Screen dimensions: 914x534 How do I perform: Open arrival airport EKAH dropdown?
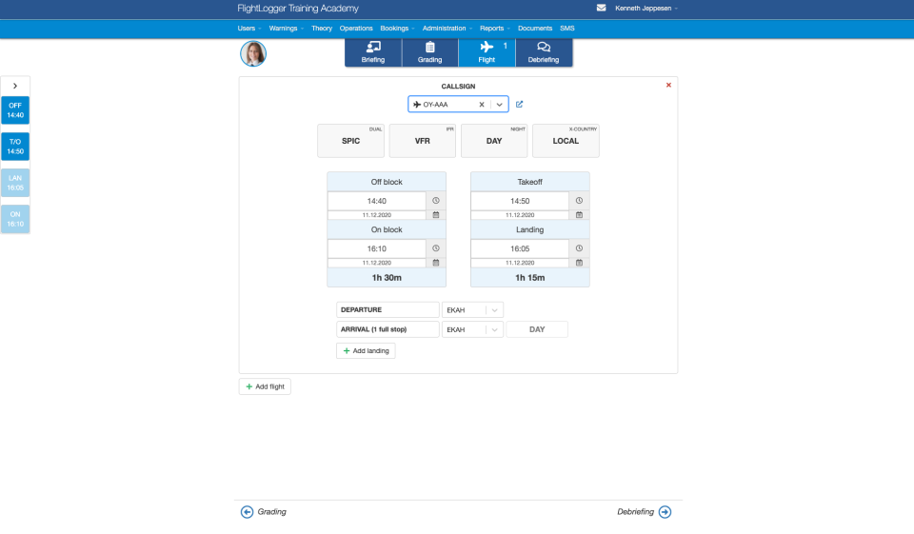(x=473, y=329)
